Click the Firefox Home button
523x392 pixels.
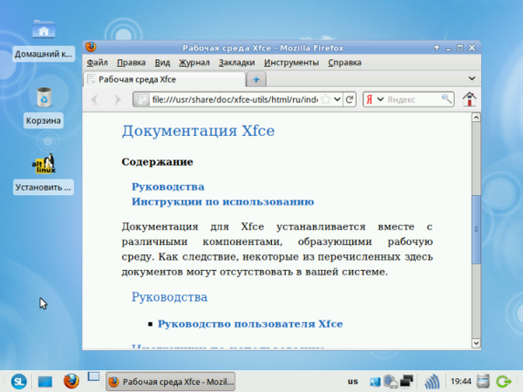(x=470, y=99)
